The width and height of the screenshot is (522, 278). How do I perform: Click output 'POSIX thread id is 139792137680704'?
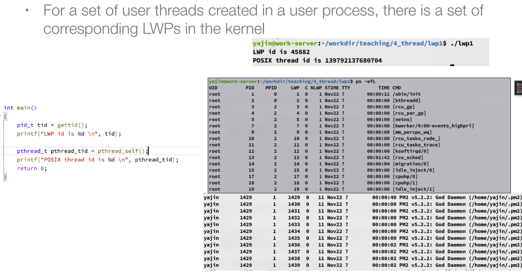[317, 61]
